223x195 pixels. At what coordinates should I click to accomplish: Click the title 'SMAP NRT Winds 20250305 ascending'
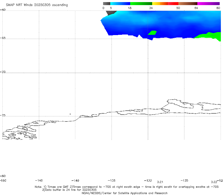point(37,5)
